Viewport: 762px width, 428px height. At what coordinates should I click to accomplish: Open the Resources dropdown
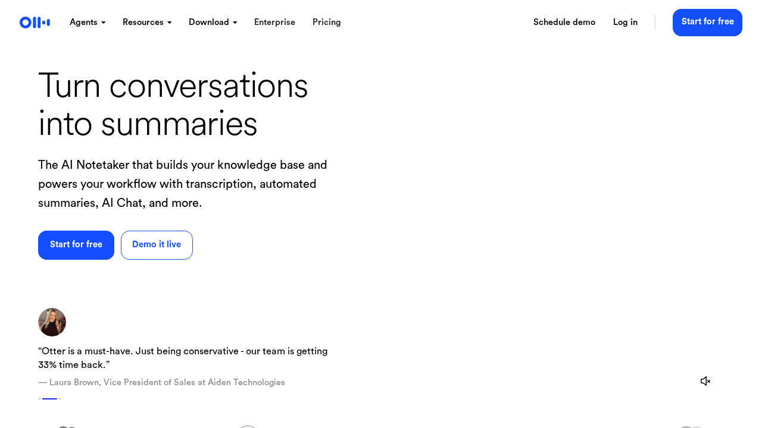(x=147, y=23)
